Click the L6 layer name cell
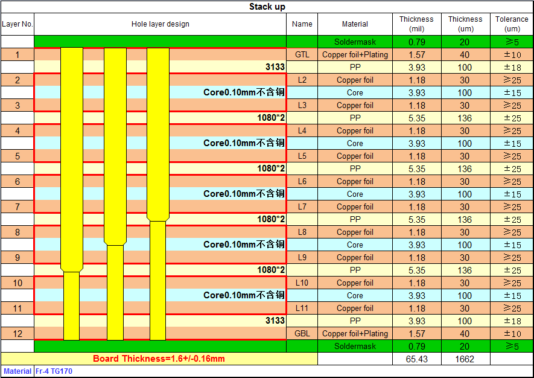Viewport: 534px width, 378px height. (x=302, y=182)
